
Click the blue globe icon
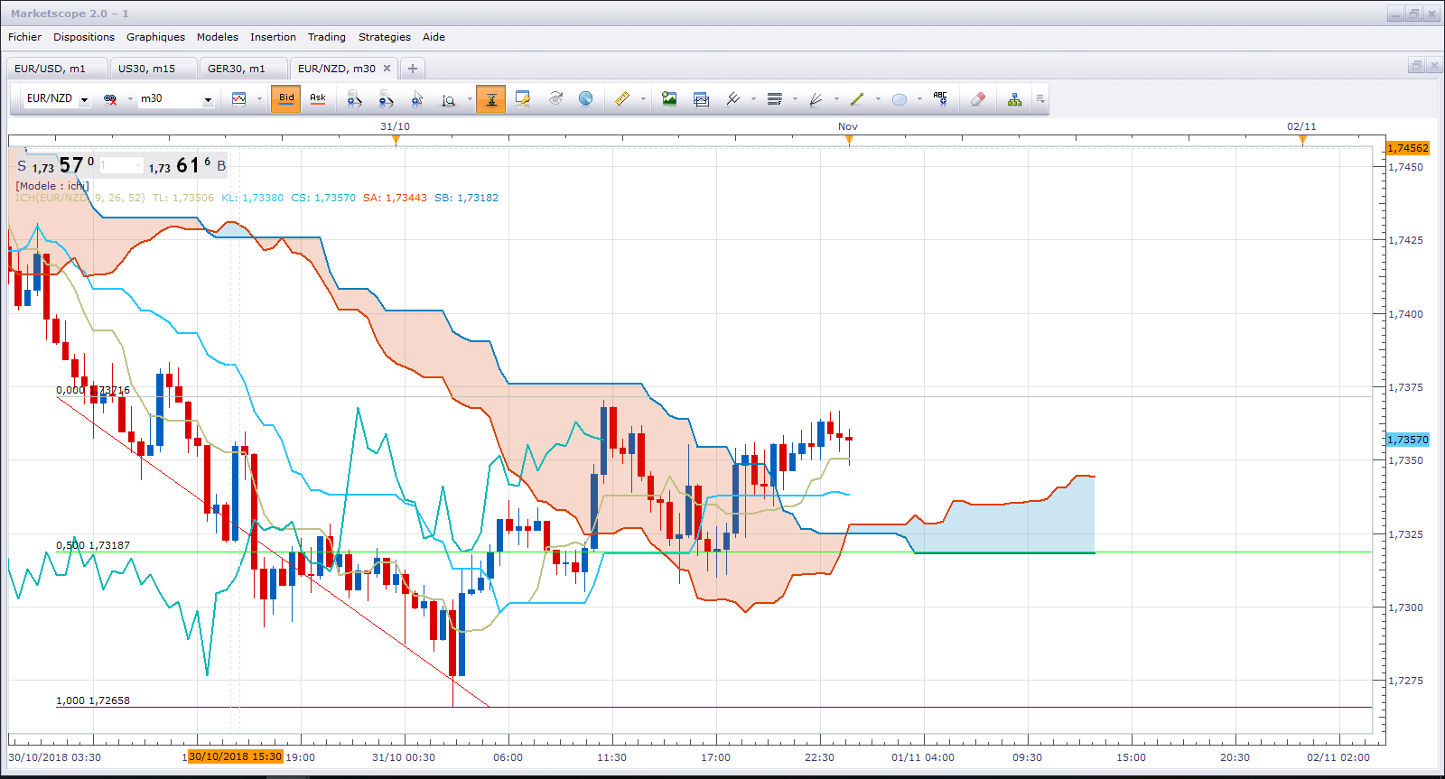point(586,99)
